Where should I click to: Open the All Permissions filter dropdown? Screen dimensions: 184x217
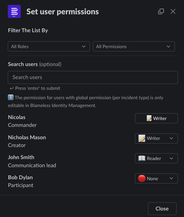coord(134,47)
